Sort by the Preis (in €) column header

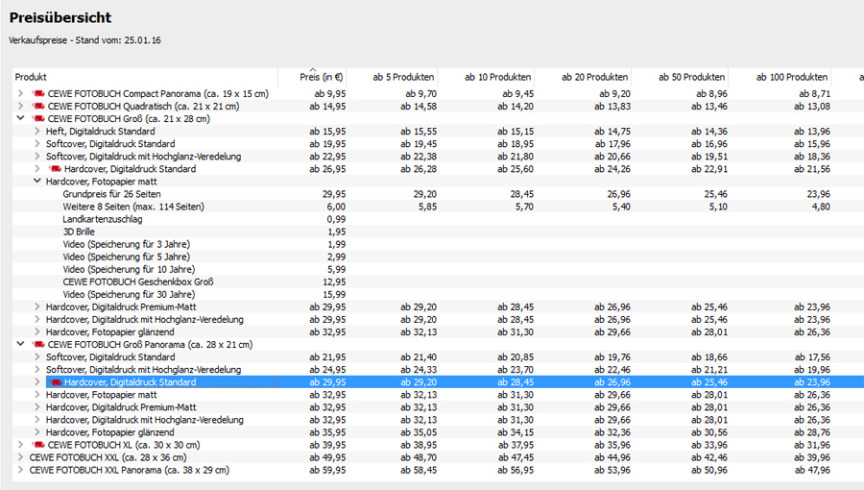click(321, 78)
